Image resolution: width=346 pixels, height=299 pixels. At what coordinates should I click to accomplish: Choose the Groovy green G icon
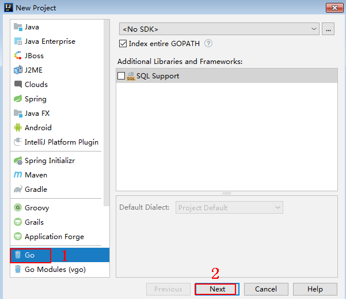point(18,207)
